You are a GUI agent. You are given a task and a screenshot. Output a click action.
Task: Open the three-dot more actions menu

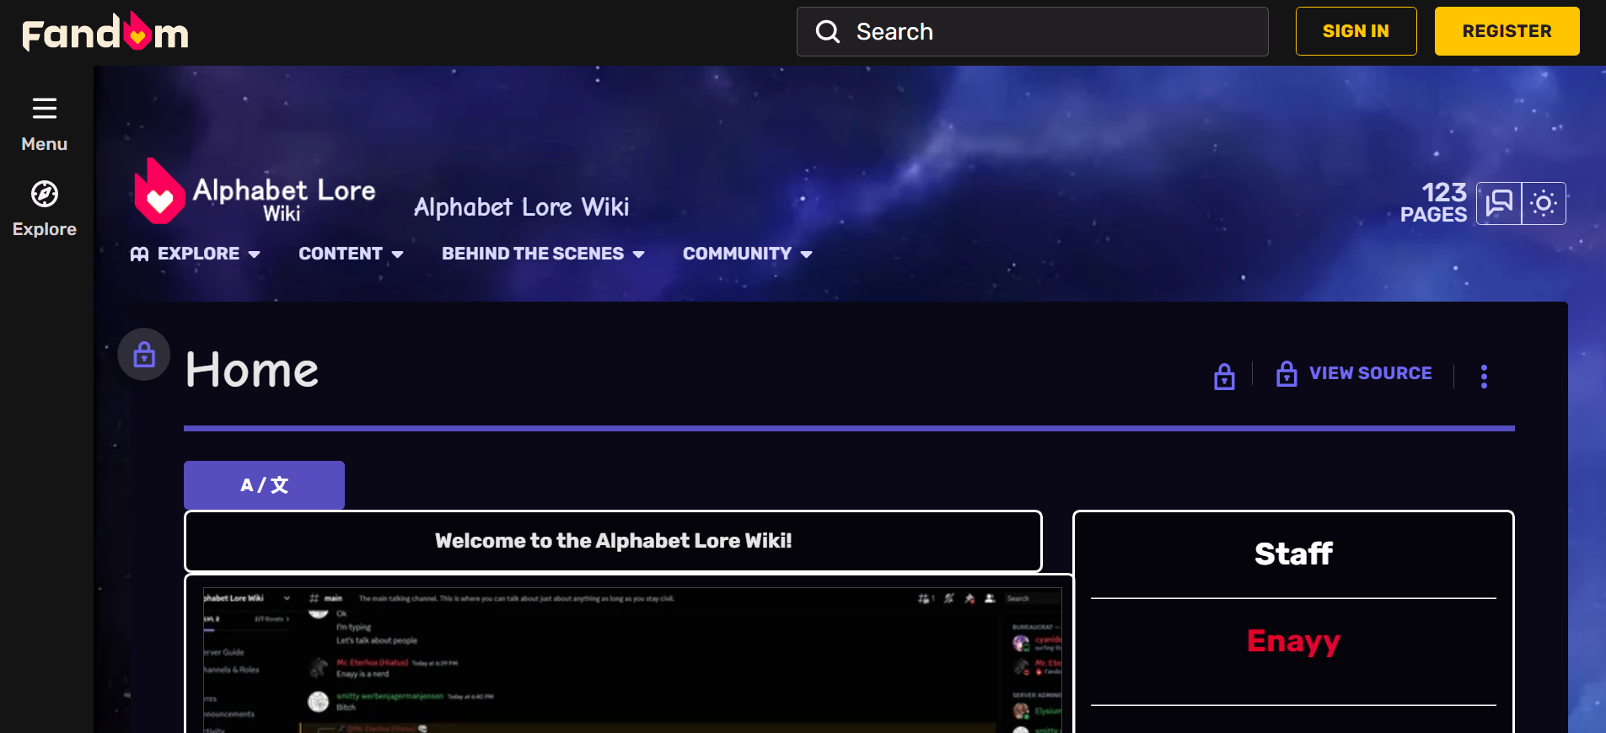1484,376
